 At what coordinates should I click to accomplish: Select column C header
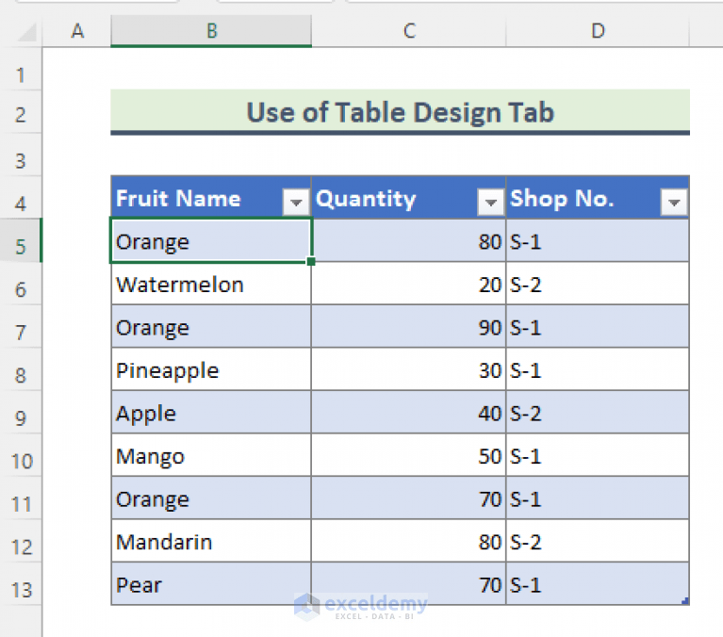pos(409,31)
